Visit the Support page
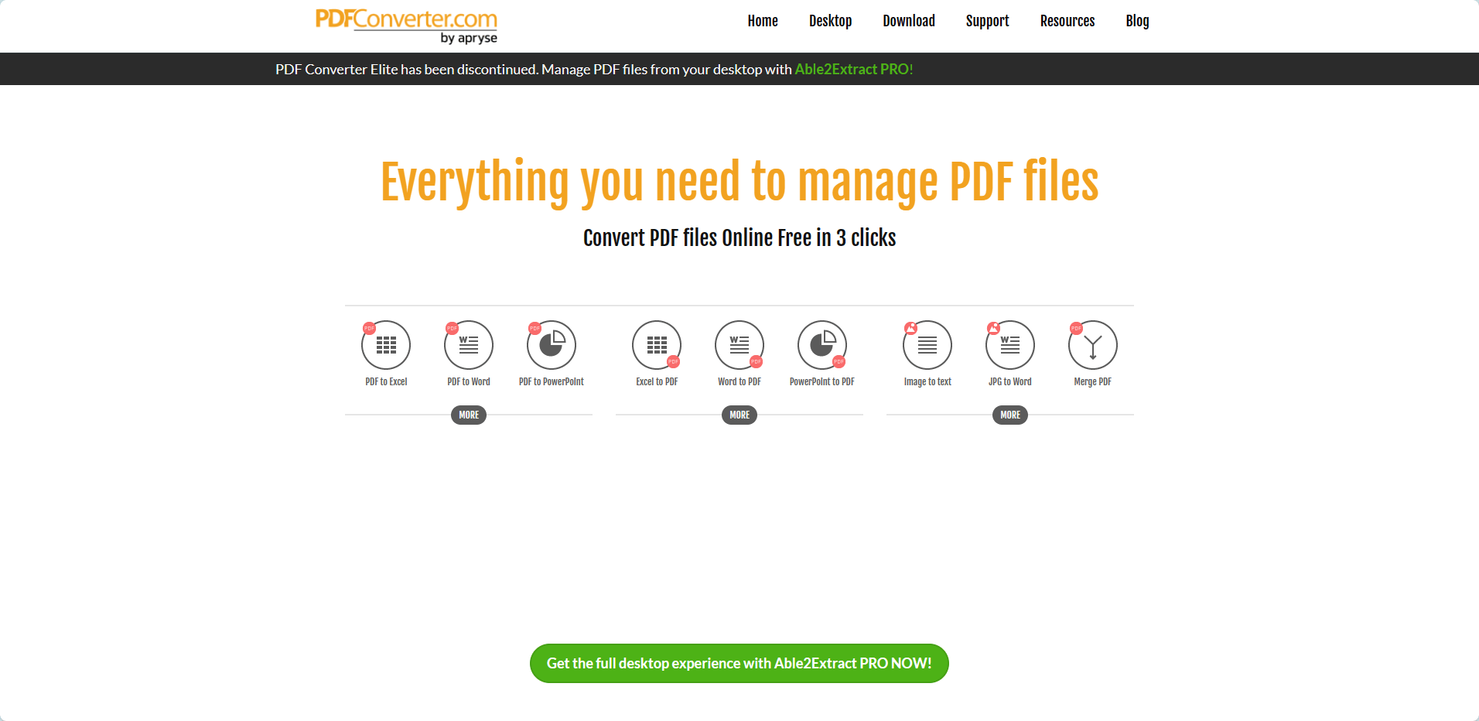Image resolution: width=1479 pixels, height=721 pixels. (987, 21)
